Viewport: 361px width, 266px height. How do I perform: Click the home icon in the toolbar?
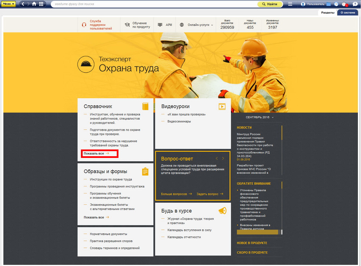pyautogui.click(x=34, y=4)
